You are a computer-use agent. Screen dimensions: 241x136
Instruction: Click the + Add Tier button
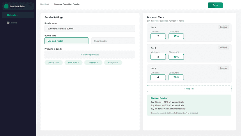point(189,89)
